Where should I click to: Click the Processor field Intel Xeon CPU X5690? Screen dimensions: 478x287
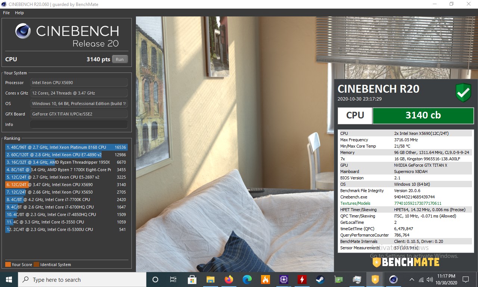pyautogui.click(x=79, y=83)
